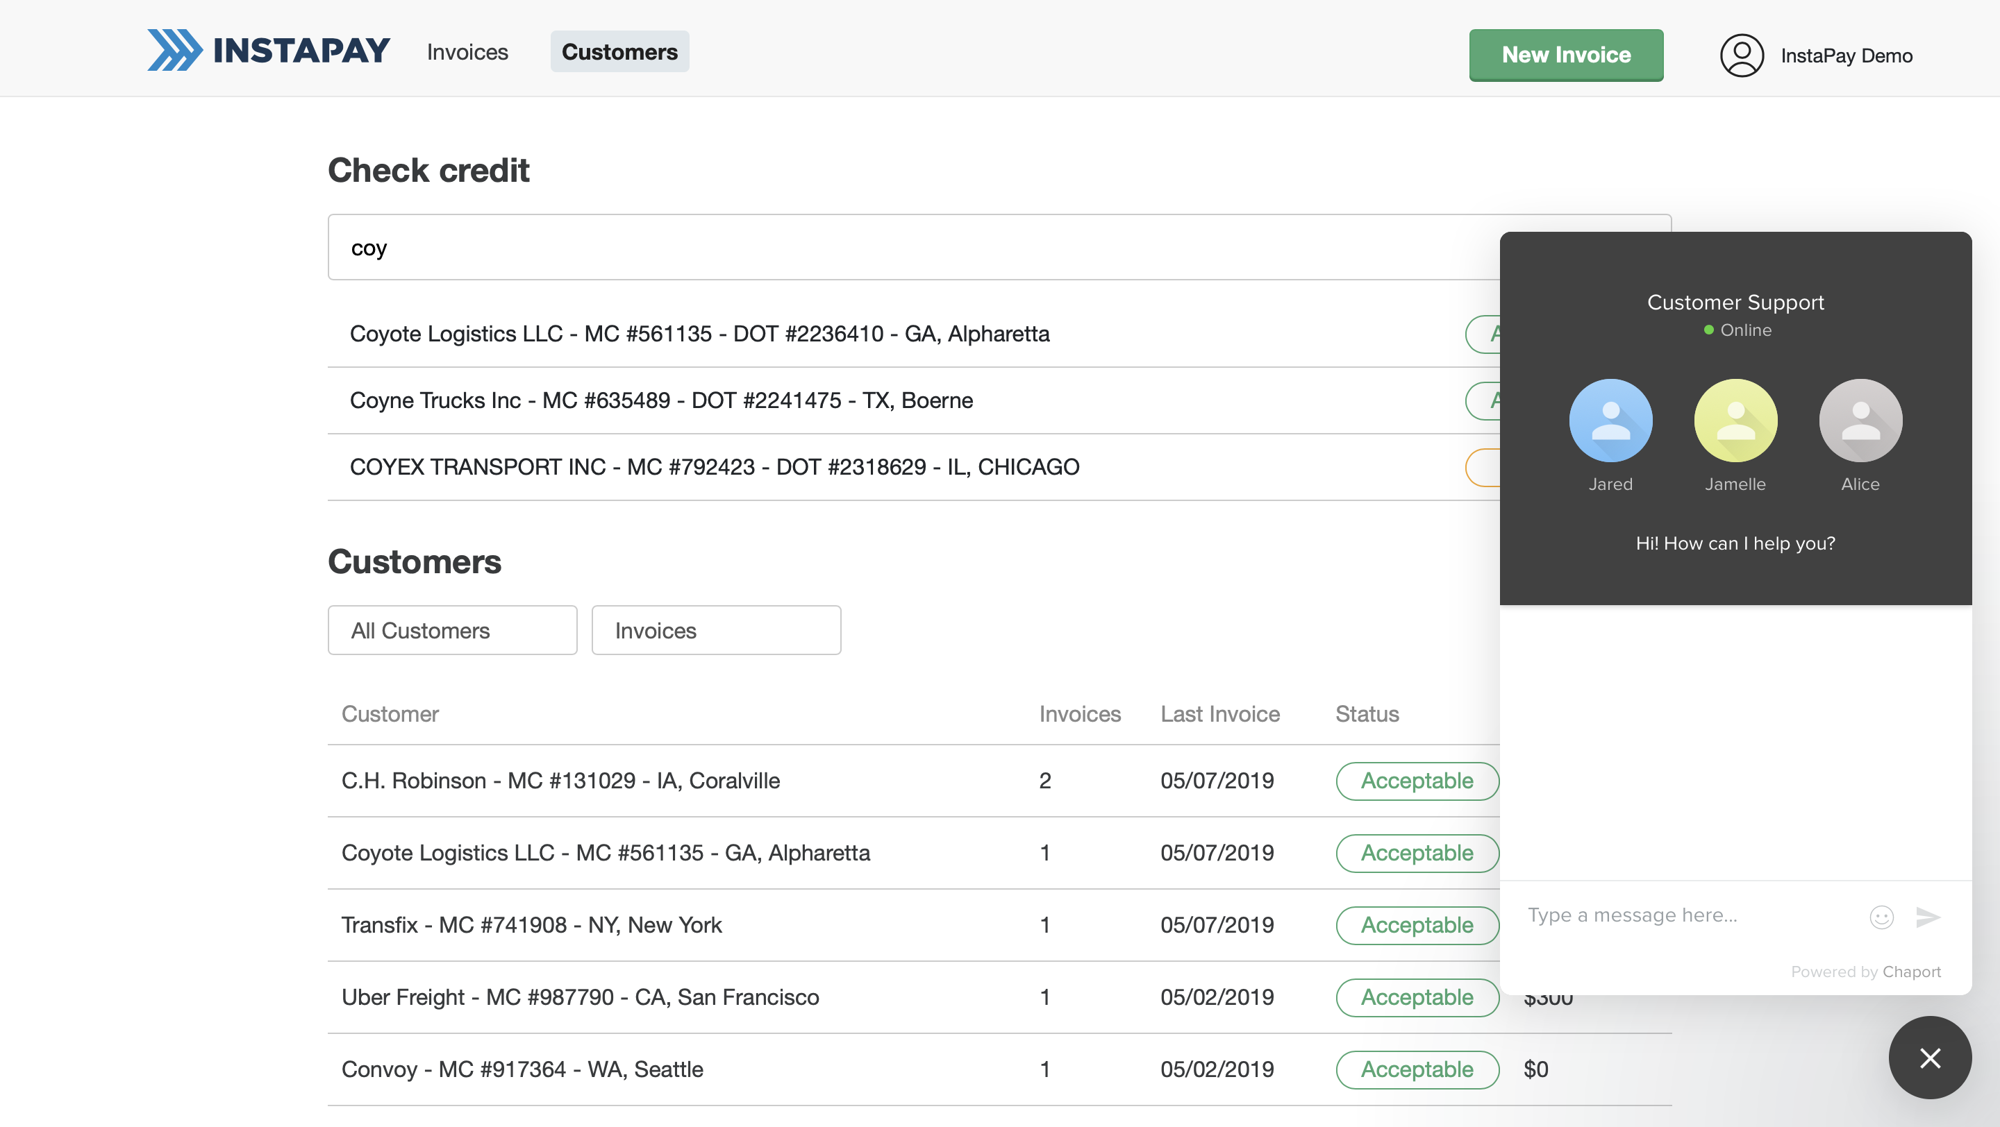Click the chat message input field
This screenshot has width=2000, height=1127.
click(1690, 916)
